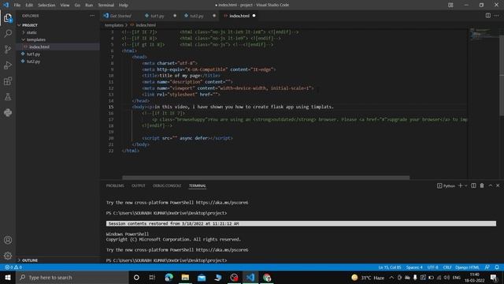Switch to the OUTPUT panel tab

pos(139,186)
